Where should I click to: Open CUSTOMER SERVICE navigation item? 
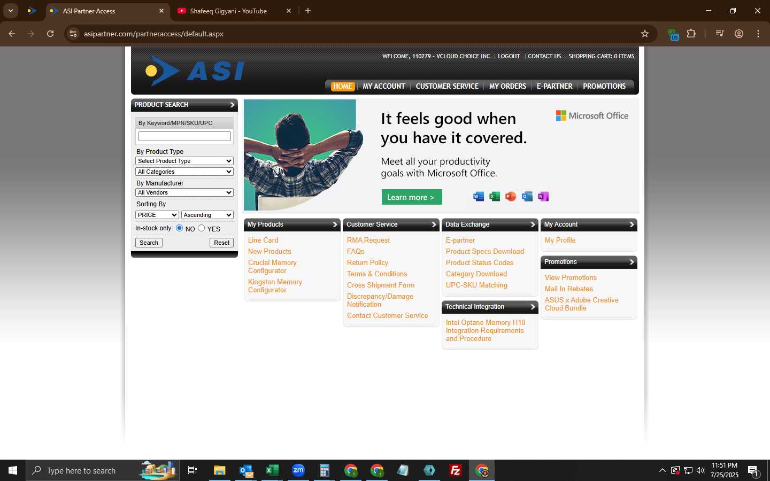447,86
